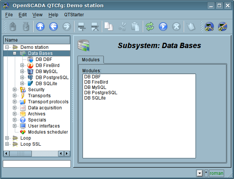Click the DB SQLite feather icon
This screenshot has height=179, width=234.
coord(30,84)
